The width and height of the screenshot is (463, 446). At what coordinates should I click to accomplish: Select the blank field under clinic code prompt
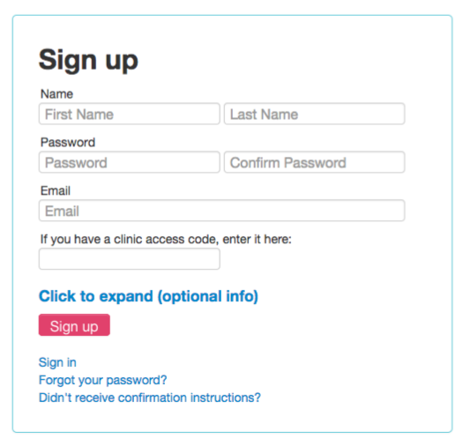coord(130,259)
